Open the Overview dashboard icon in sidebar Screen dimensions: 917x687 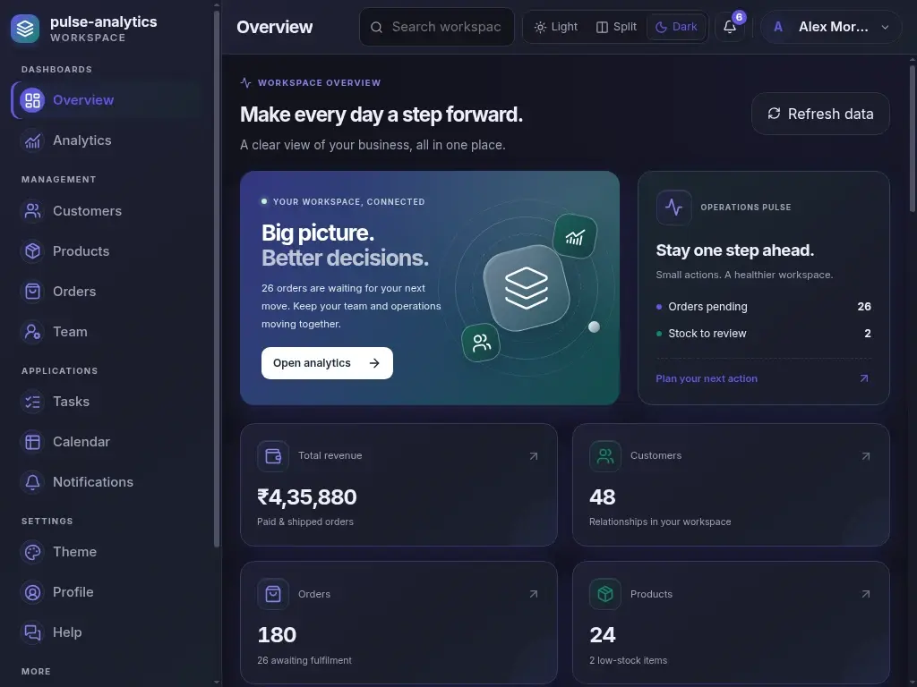click(x=33, y=100)
